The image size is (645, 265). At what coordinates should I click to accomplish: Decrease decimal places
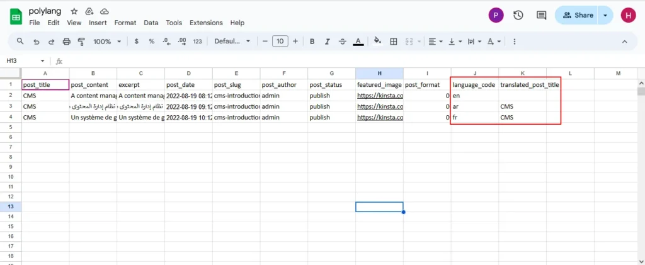(166, 42)
